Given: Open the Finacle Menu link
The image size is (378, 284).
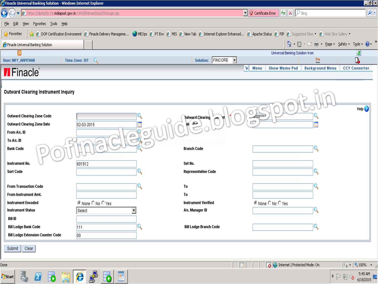Looking at the screenshot, I should (x=257, y=68).
